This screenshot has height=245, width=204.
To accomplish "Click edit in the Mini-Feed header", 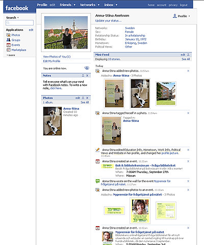I will tap(183, 55).
